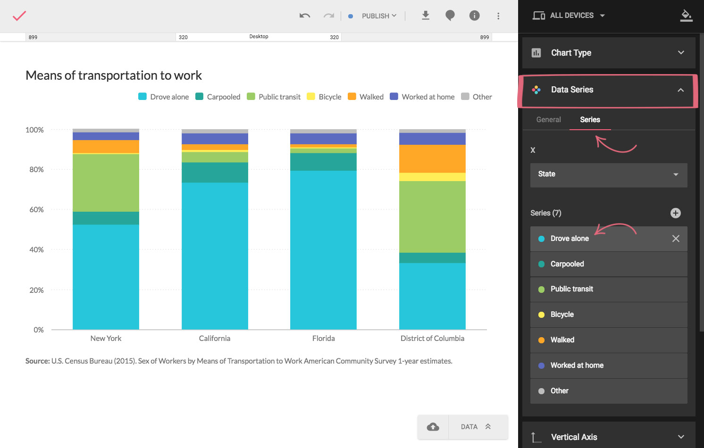This screenshot has width=704, height=448.
Task: Undo the last change
Action: pos(305,16)
